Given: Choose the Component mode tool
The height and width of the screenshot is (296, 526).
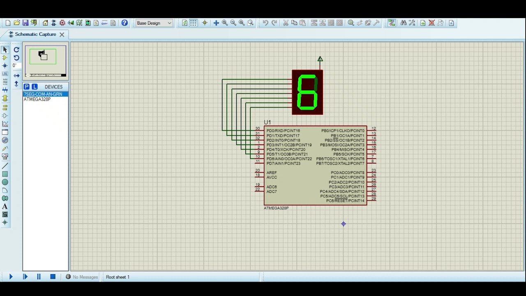Looking at the screenshot, I should click(5, 58).
